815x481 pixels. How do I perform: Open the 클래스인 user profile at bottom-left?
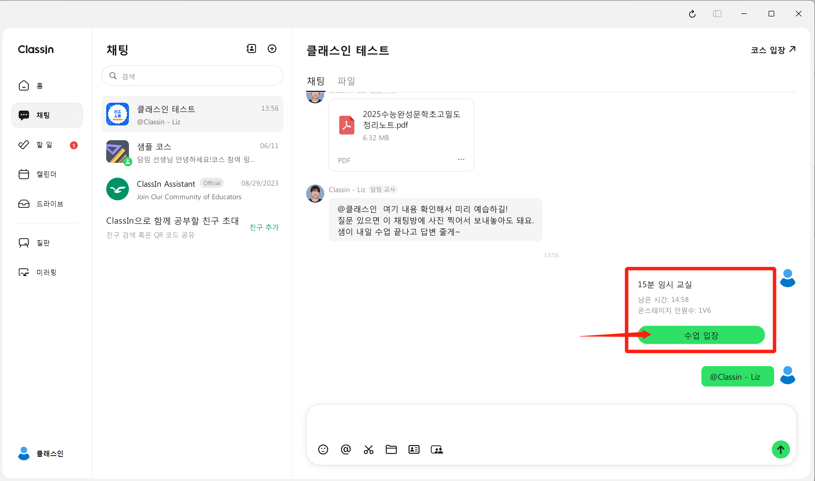41,453
